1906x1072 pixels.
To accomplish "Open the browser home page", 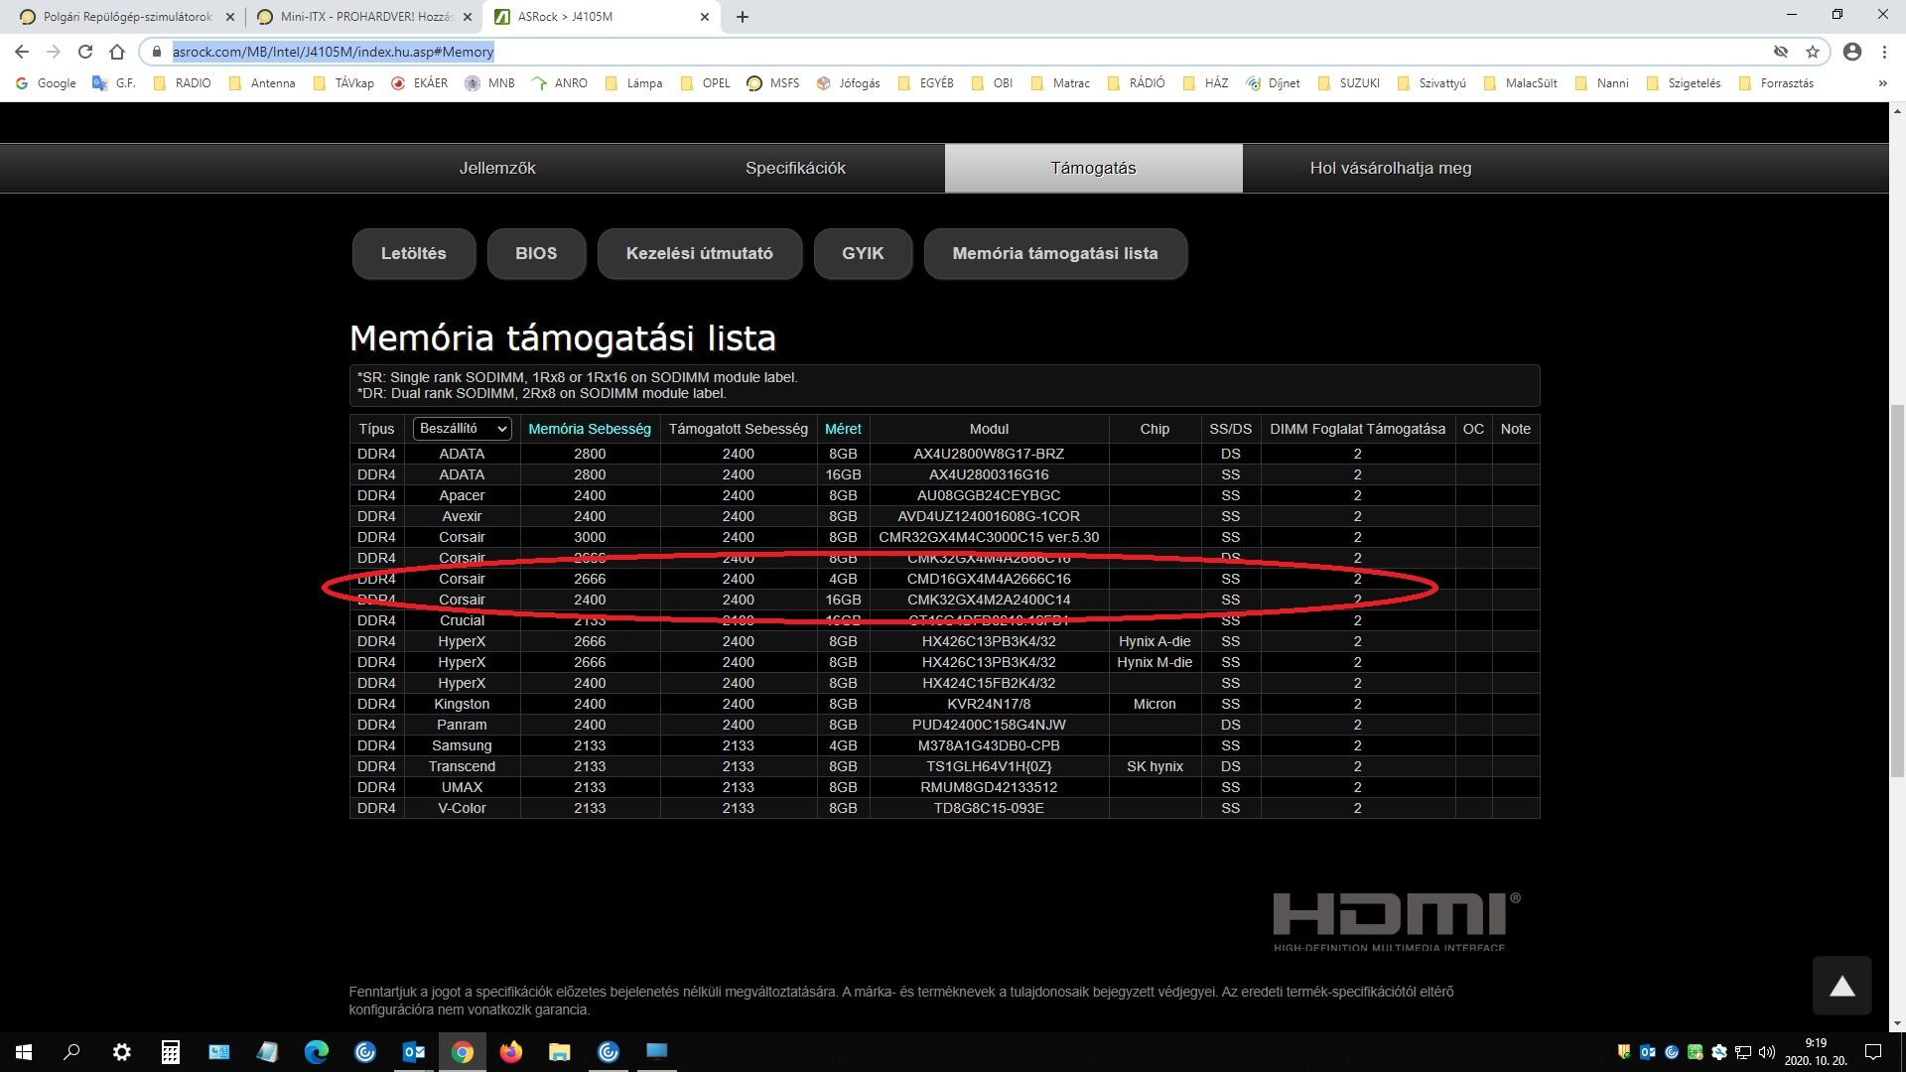I will (117, 52).
